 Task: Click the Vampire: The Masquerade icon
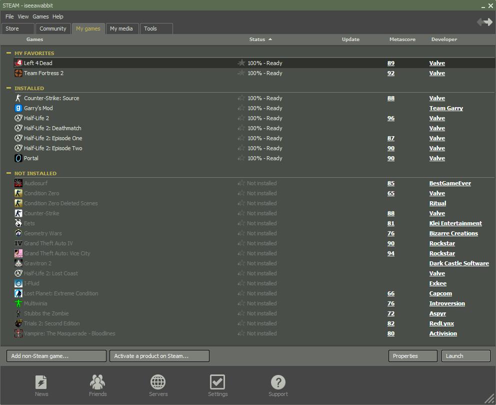(18, 333)
